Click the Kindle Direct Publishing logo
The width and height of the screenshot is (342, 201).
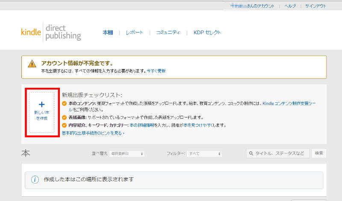51,33
